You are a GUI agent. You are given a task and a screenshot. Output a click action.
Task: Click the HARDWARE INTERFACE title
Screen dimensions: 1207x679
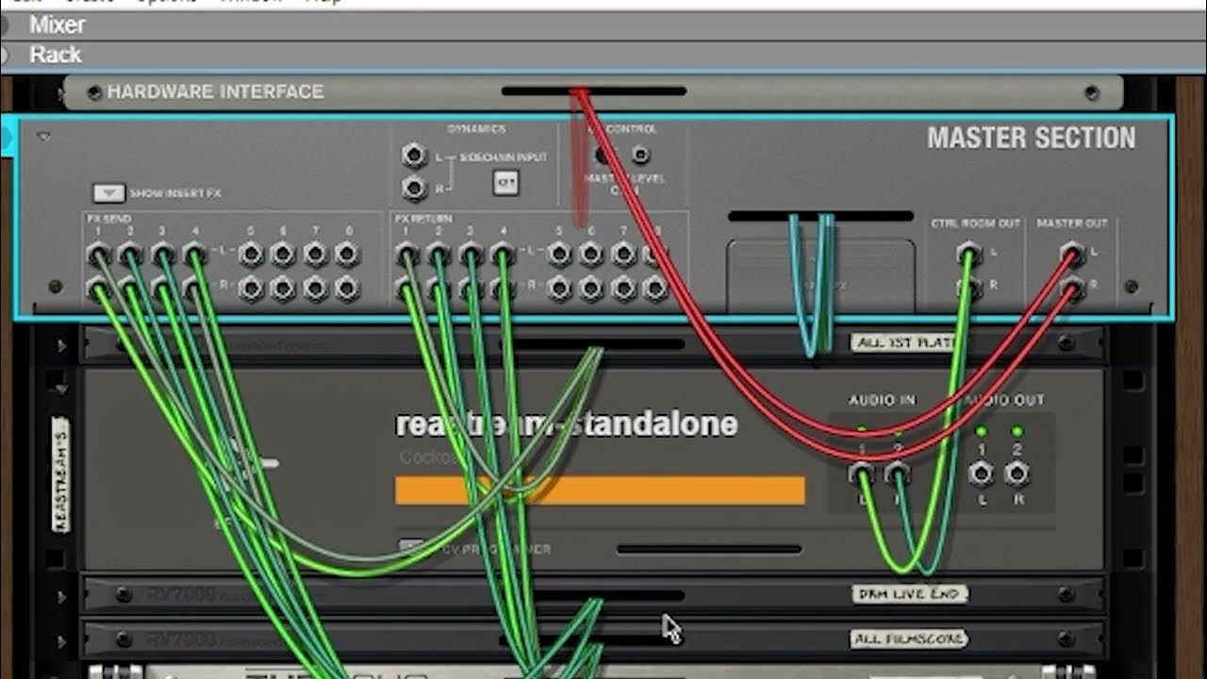[x=215, y=91]
